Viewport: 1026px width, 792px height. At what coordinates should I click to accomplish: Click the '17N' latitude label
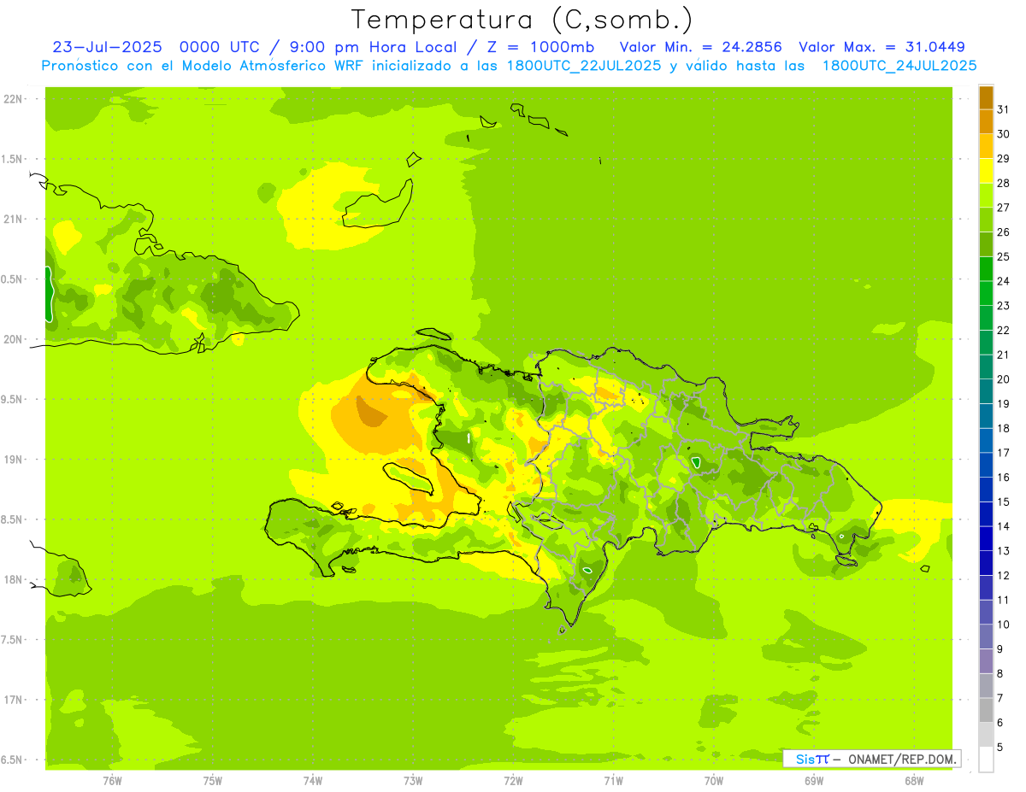coord(15,700)
